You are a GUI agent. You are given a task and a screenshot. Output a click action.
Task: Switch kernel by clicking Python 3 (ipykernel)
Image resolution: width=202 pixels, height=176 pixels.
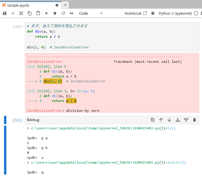[x=175, y=13]
